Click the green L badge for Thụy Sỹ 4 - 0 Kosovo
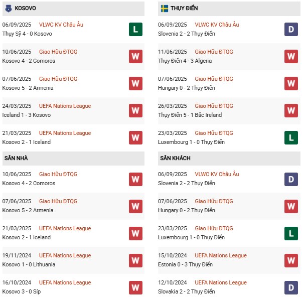The width and height of the screenshot is (302, 301). [135, 29]
